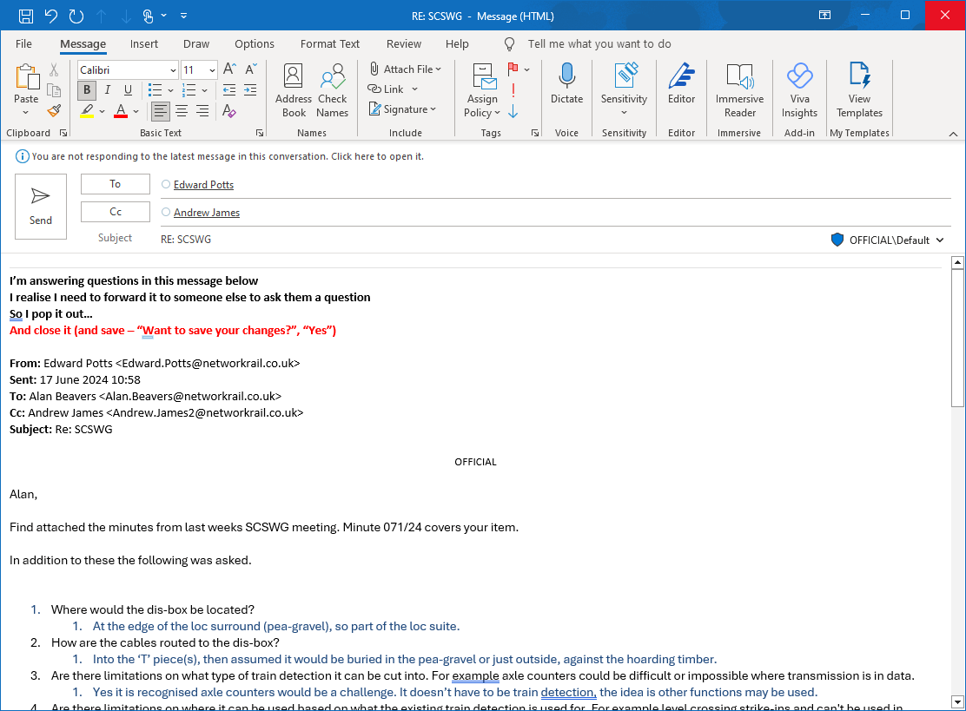Increase paragraph indent
This screenshot has width=966, height=711.
[x=250, y=90]
